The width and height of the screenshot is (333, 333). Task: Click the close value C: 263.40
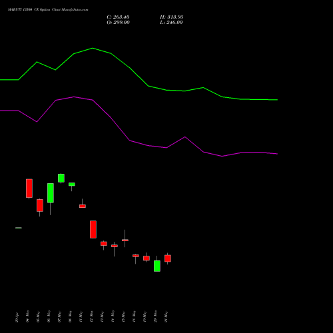pyautogui.click(x=118, y=17)
